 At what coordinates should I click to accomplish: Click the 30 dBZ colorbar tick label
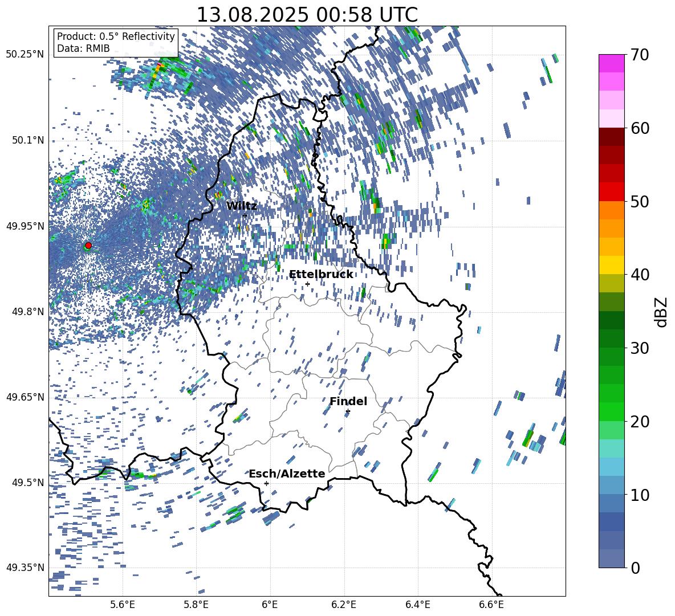click(x=640, y=348)
